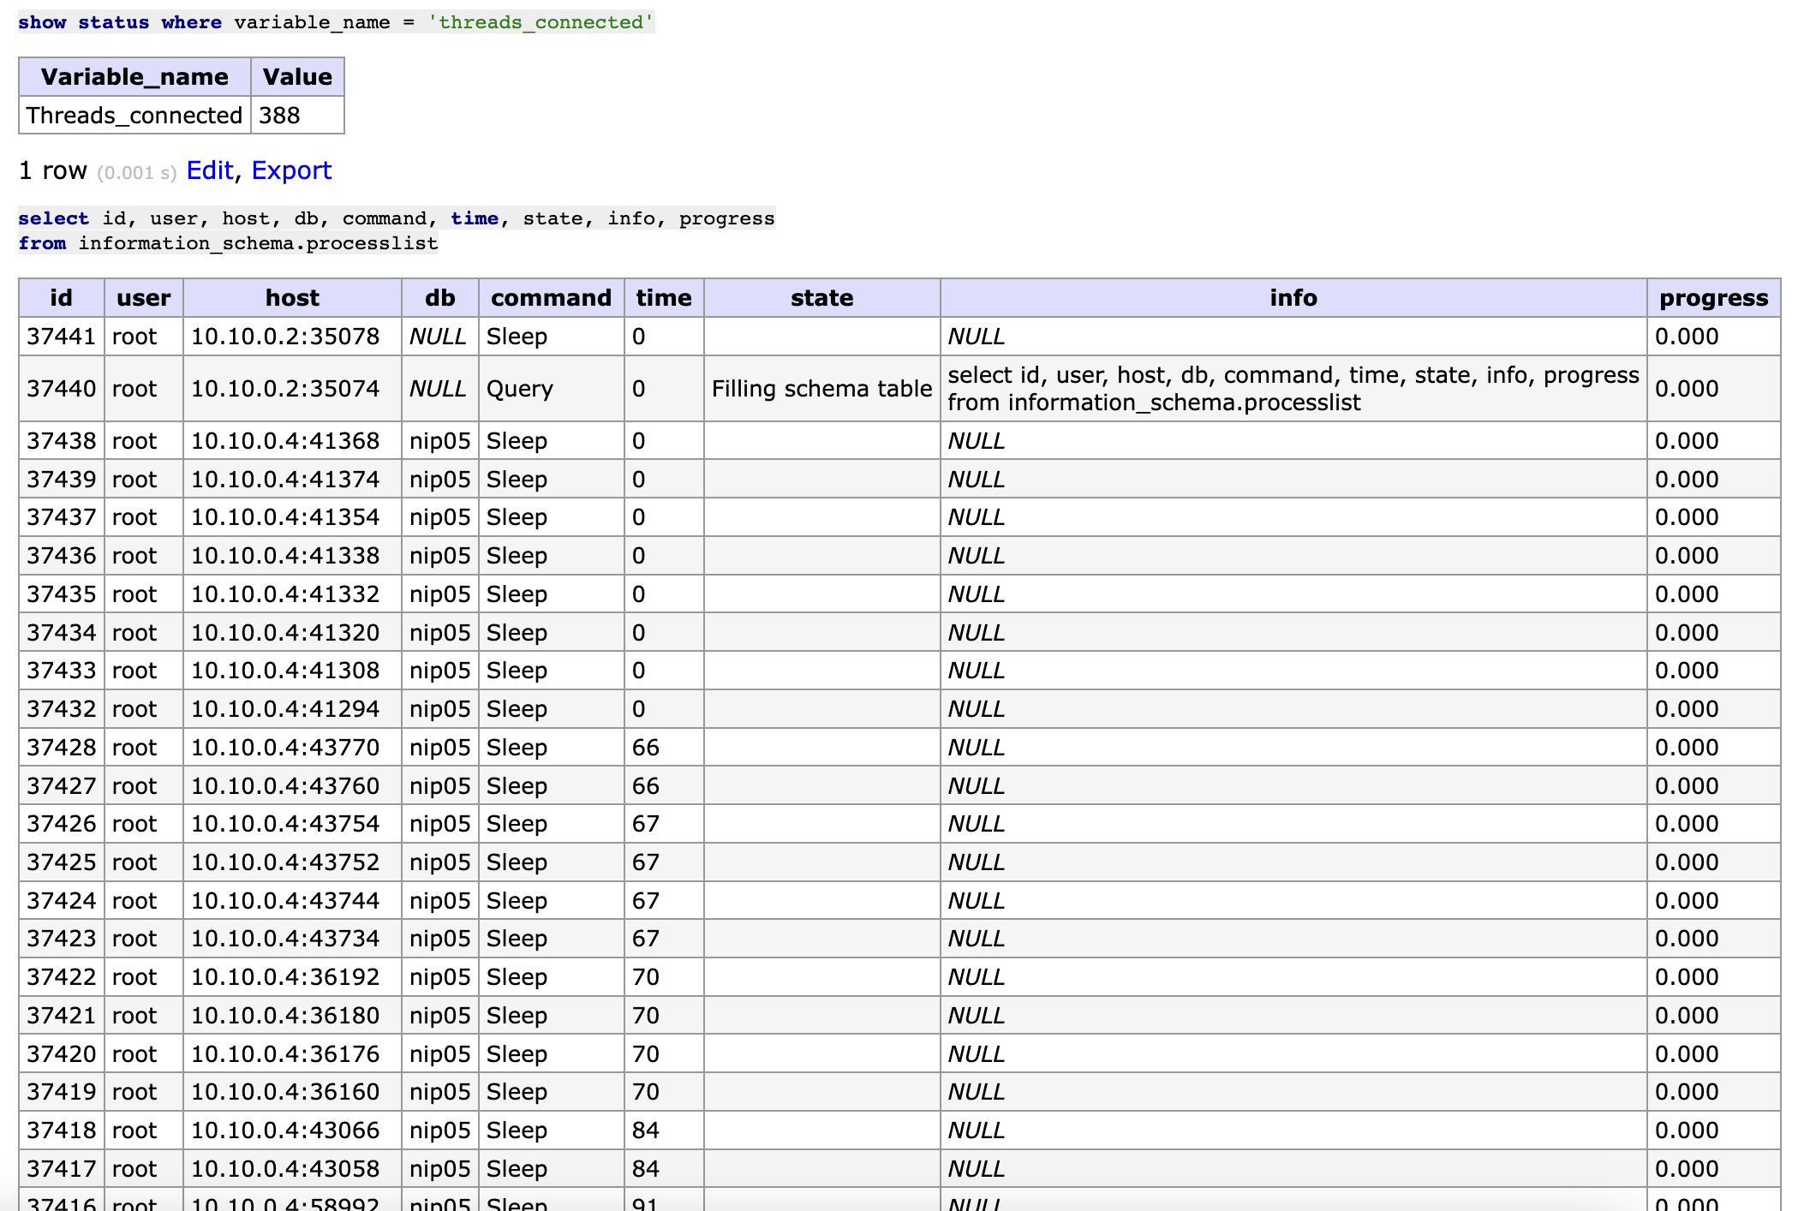Select the Threads_connected cell
The width and height of the screenshot is (1804, 1211).
(134, 115)
